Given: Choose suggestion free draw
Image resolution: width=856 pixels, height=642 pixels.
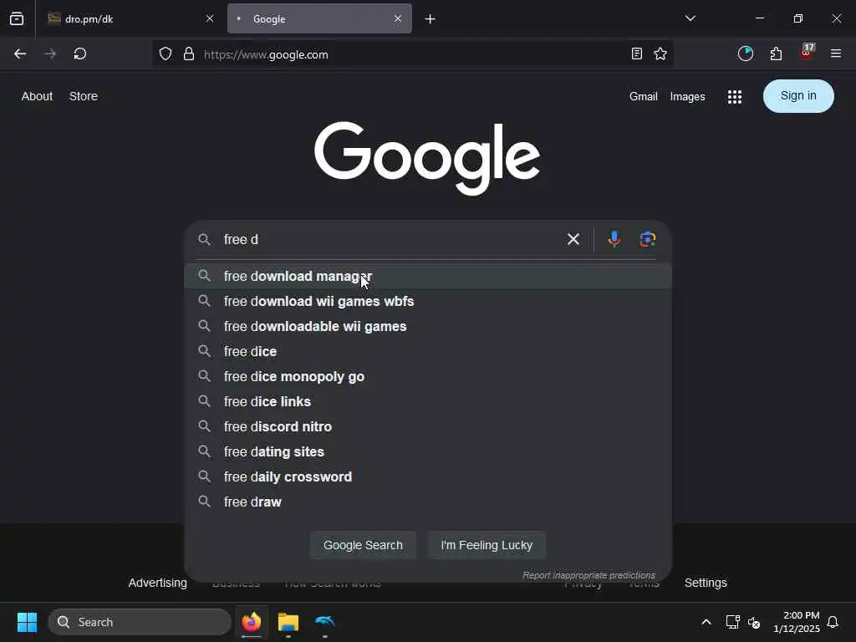Looking at the screenshot, I should coord(428,502).
